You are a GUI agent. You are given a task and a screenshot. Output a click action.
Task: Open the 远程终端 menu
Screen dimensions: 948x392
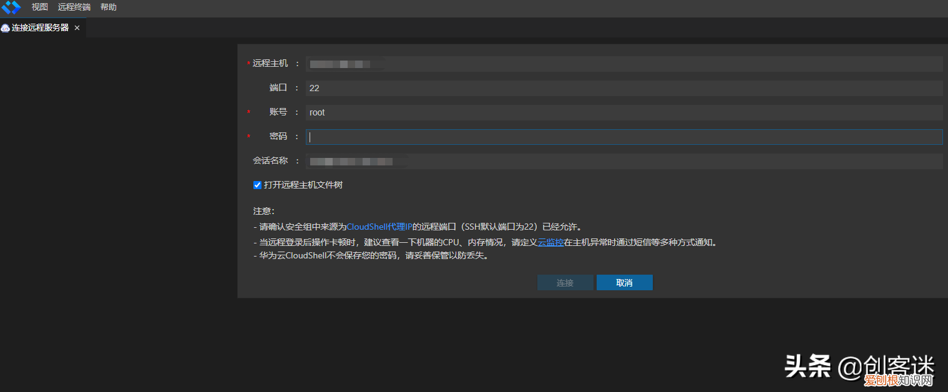point(73,7)
